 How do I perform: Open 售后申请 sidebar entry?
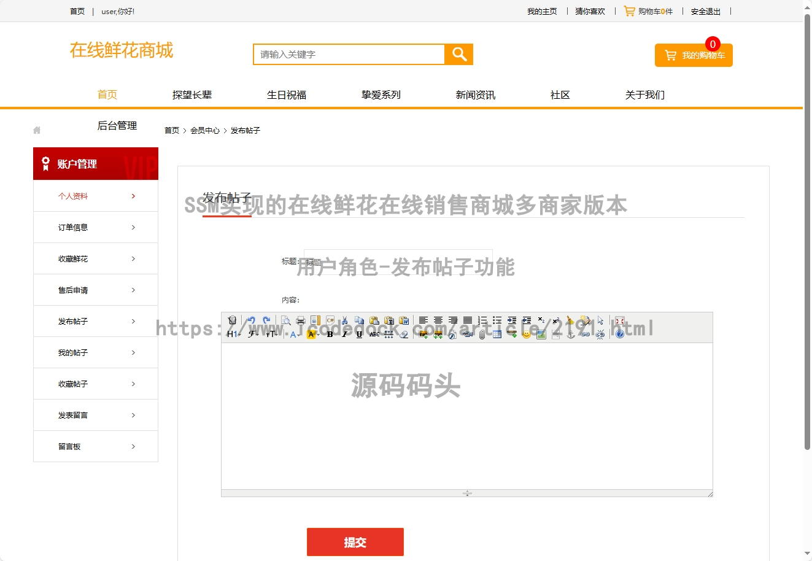point(96,290)
